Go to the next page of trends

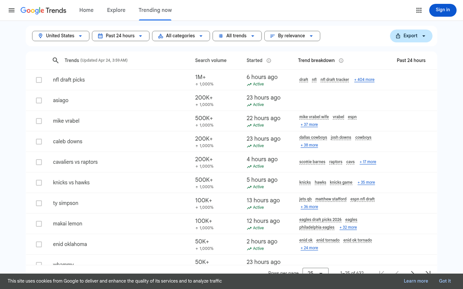[x=412, y=272]
